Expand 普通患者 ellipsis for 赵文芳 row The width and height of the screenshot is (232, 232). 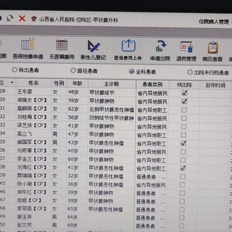162,227
